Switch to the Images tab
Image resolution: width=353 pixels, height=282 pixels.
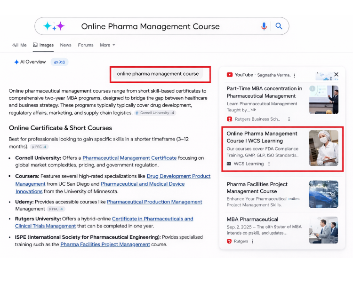tap(43, 45)
